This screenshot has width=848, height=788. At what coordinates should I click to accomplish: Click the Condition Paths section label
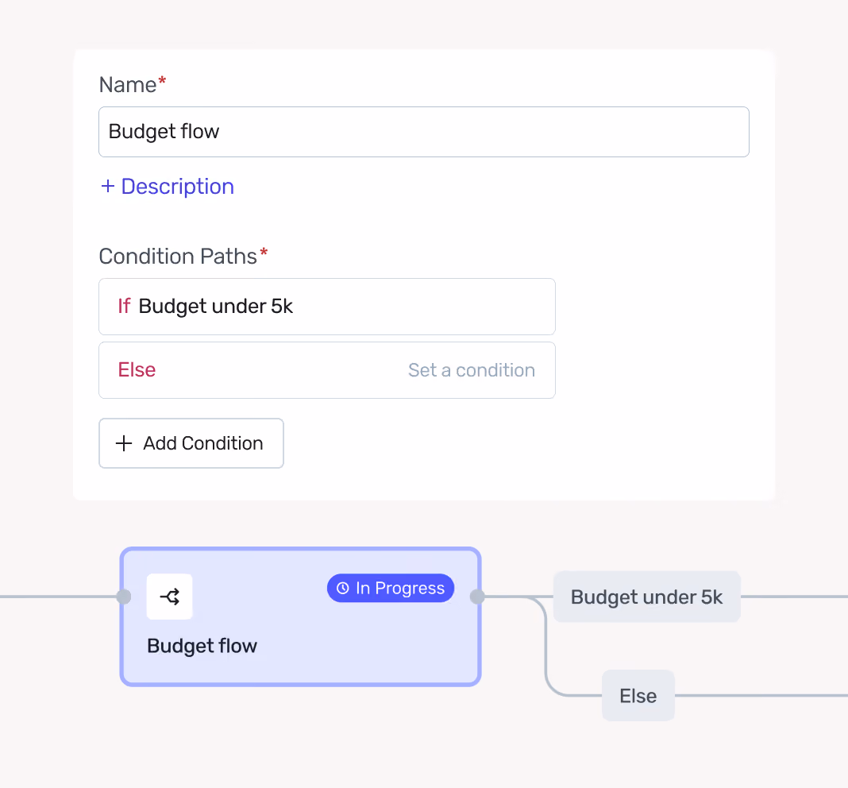tap(178, 257)
